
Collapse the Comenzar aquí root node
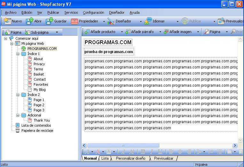point(6,38)
